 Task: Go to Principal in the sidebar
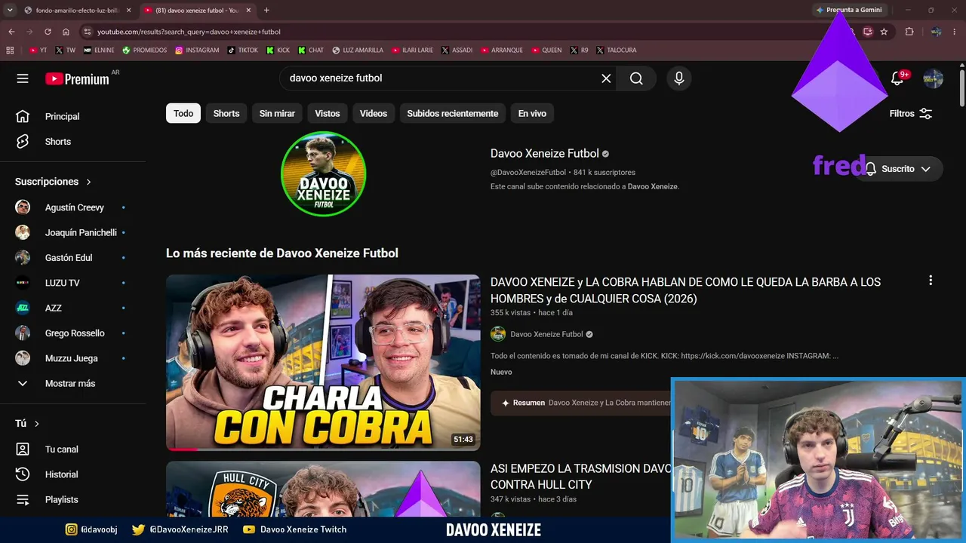62,116
